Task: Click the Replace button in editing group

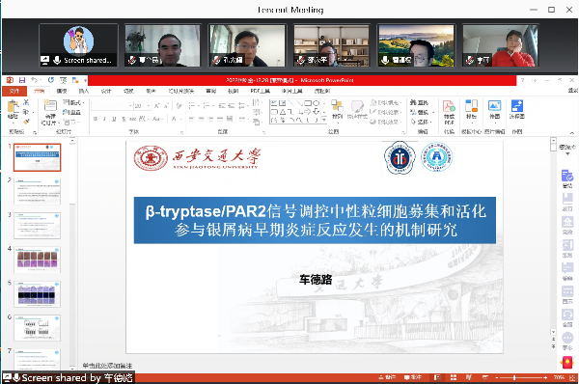Action: (421, 112)
